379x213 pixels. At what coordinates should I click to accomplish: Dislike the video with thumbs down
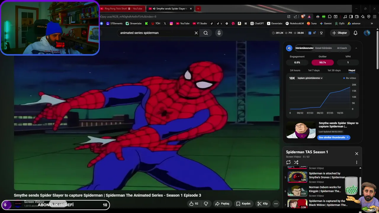206,204
